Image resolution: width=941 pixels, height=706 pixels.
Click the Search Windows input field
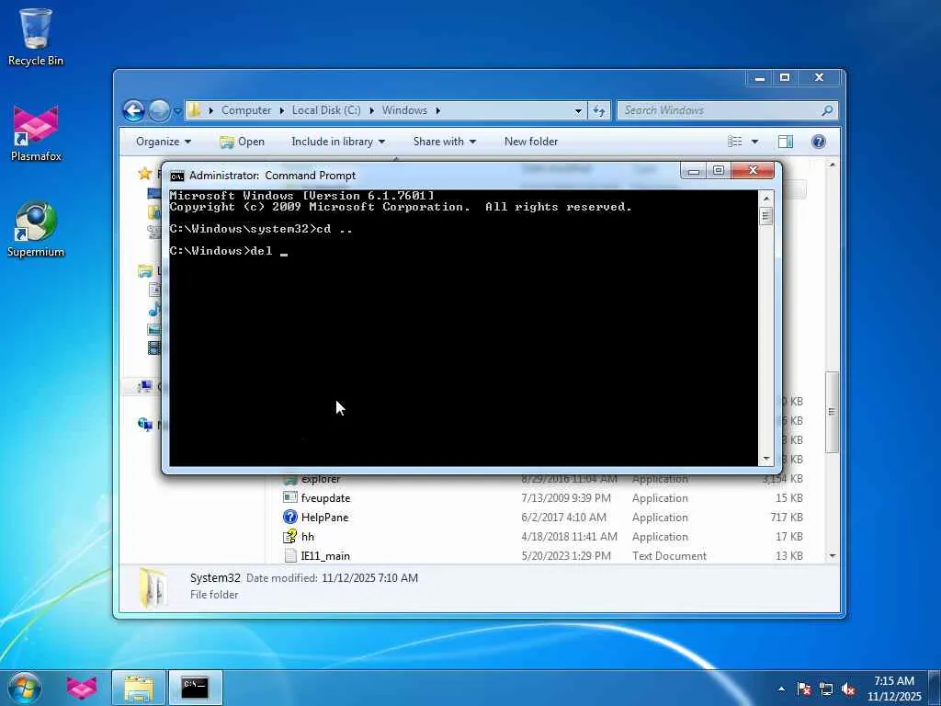(x=720, y=110)
